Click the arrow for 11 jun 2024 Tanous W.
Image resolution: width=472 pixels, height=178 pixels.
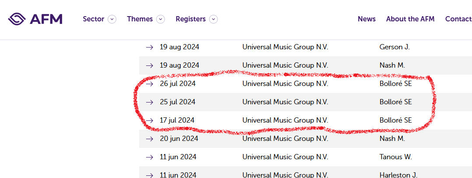(150, 157)
